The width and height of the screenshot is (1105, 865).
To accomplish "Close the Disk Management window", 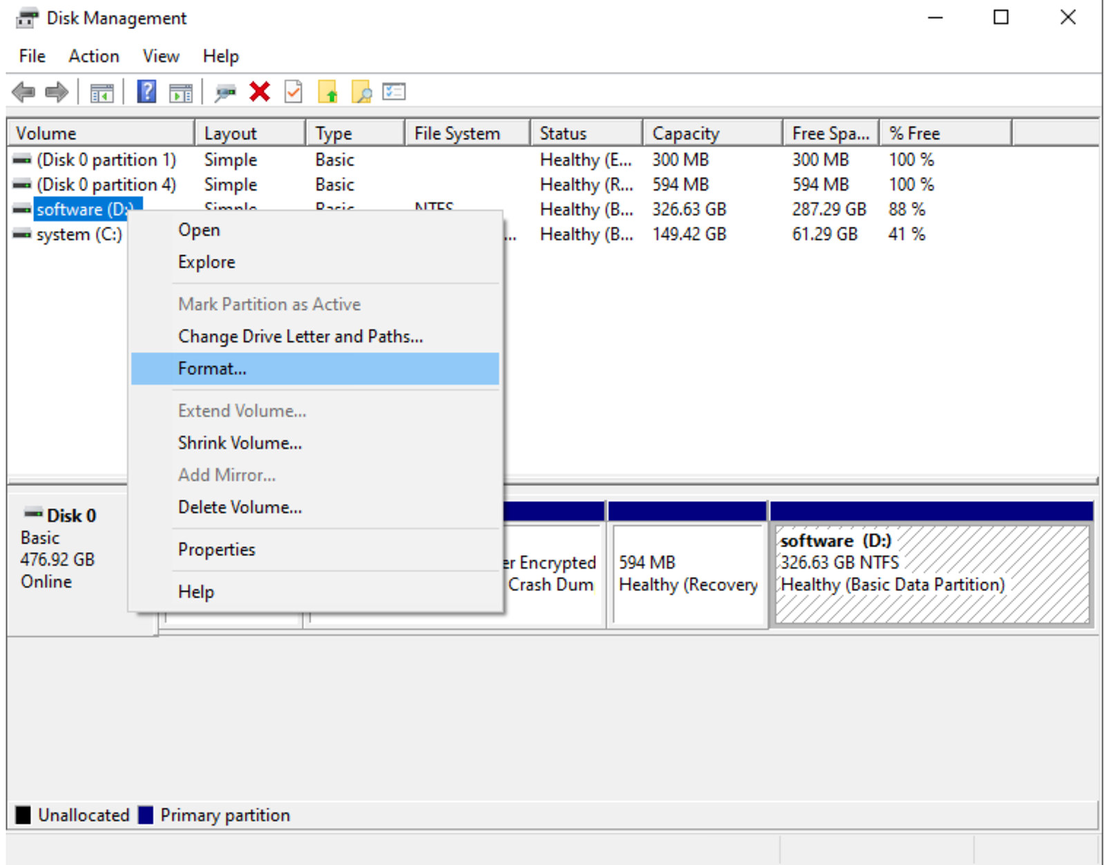I will [1068, 18].
